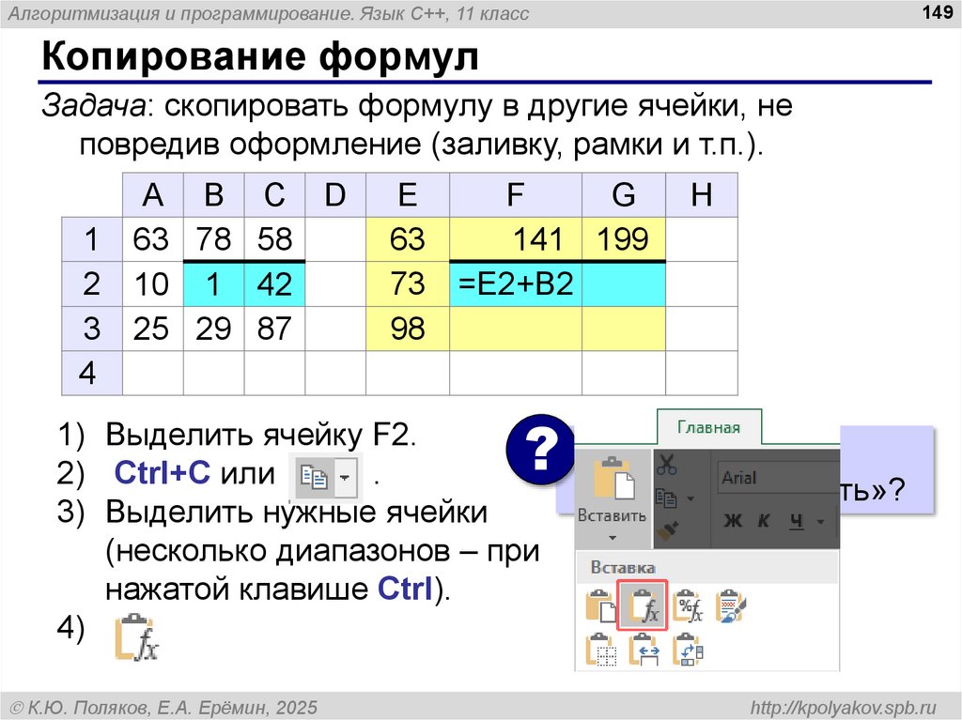Click cyan cell C2 with value 42
This screenshot has width=962, height=720.
pyautogui.click(x=274, y=283)
